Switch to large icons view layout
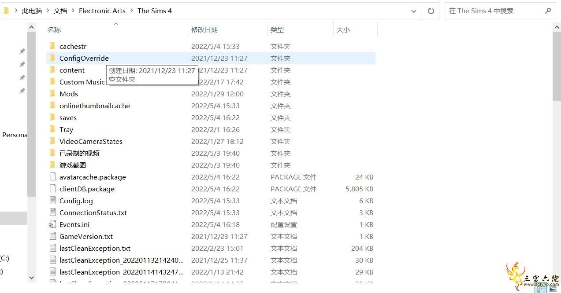This screenshot has width=561, height=293. coord(552,289)
